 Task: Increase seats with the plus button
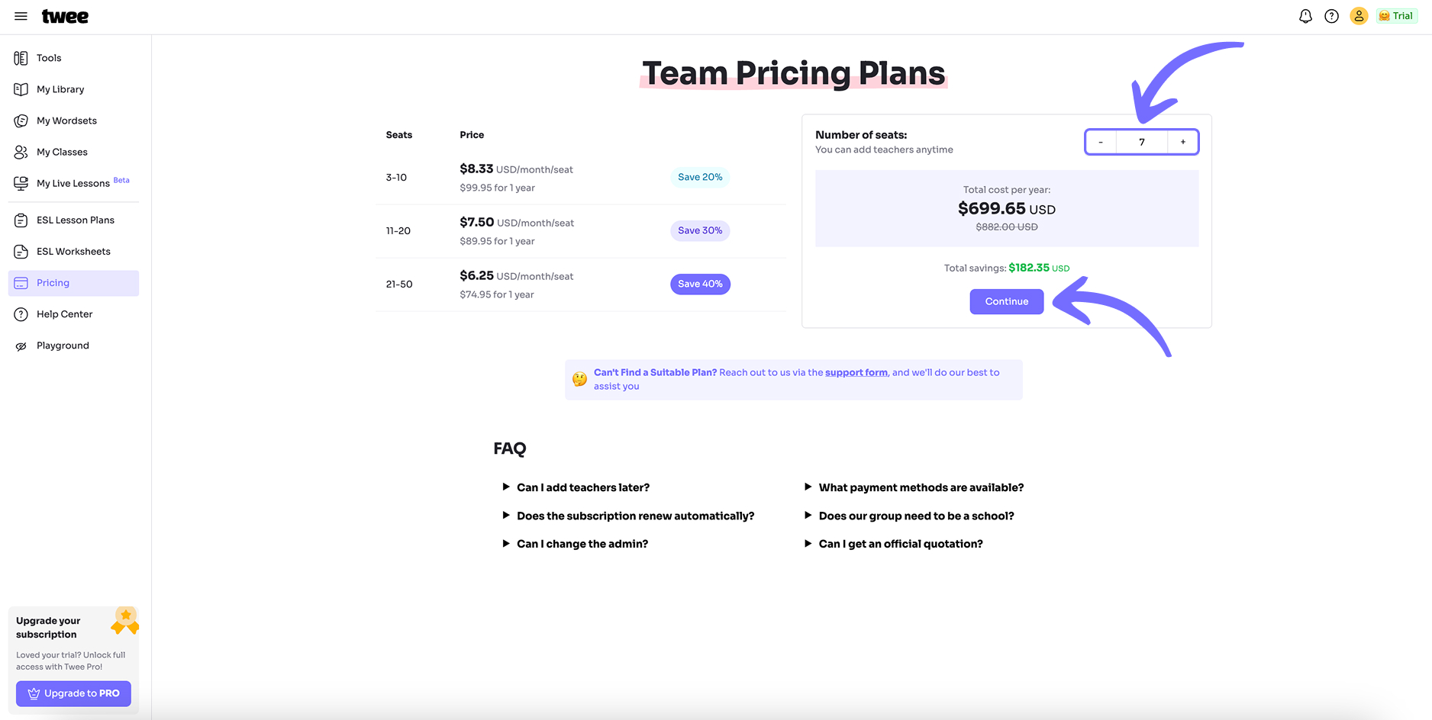pyautogui.click(x=1183, y=142)
